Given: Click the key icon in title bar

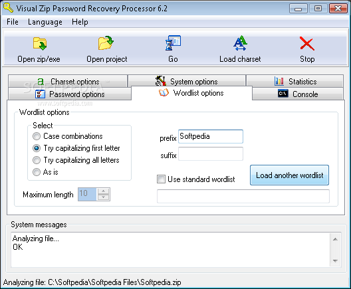Looking at the screenshot, I should coord(9,7).
